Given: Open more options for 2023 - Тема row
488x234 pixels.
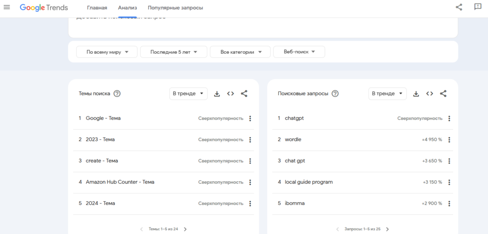Looking at the screenshot, I should point(250,140).
